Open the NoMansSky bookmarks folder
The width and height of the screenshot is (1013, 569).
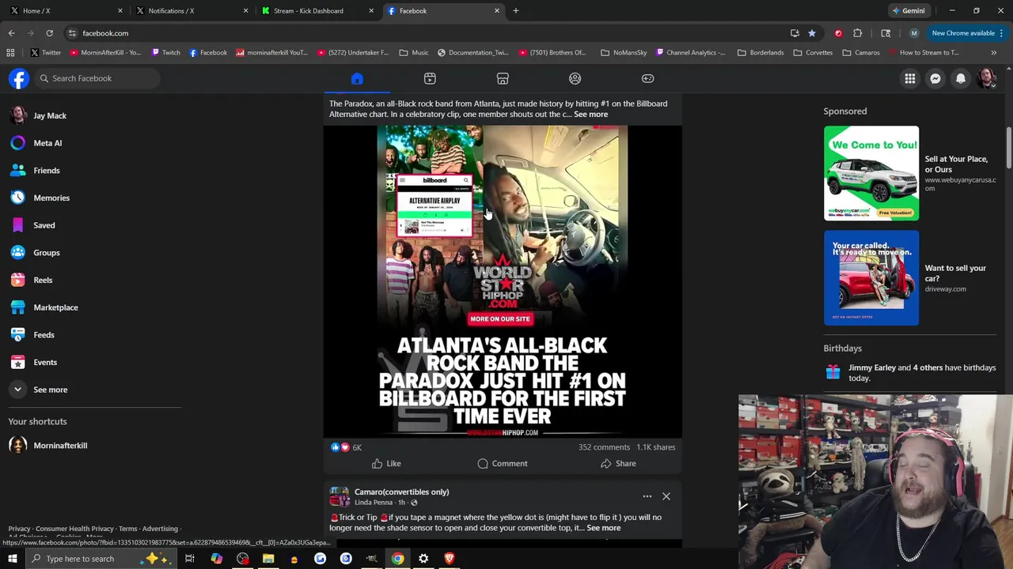pyautogui.click(x=624, y=53)
